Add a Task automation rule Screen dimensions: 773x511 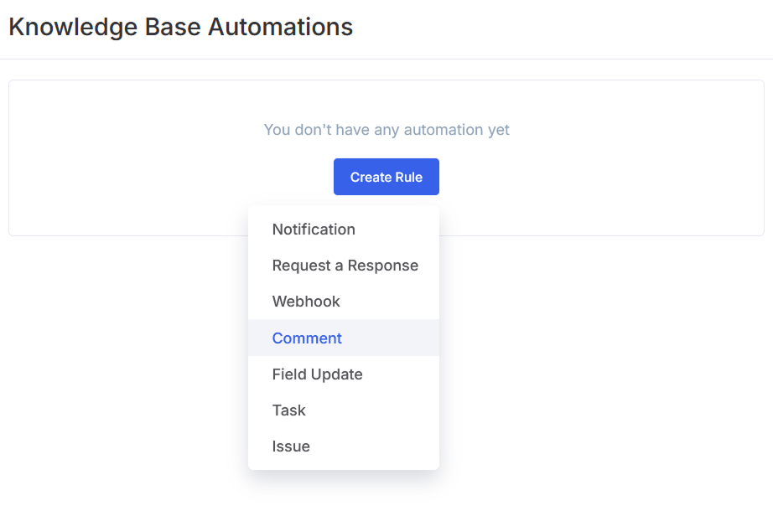point(288,410)
